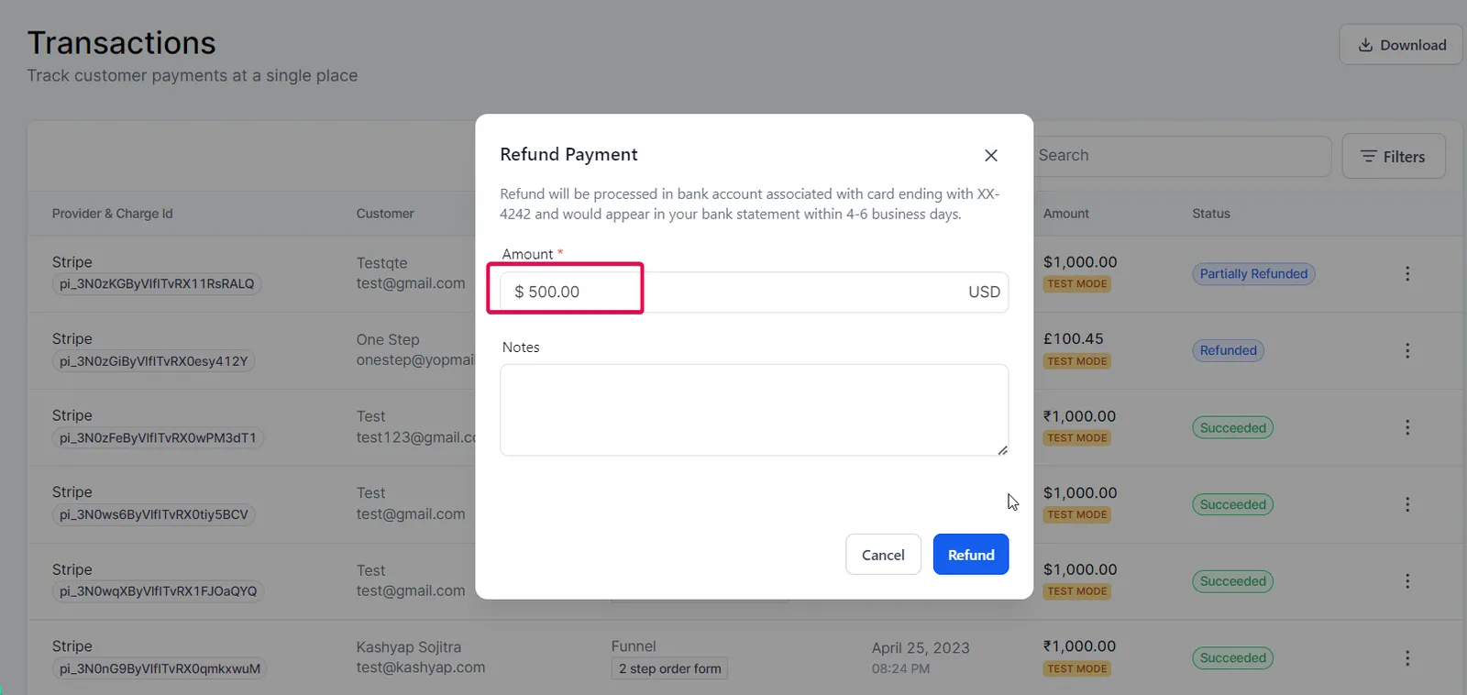Cancel the refund dialog
The image size is (1467, 695).
[883, 555]
